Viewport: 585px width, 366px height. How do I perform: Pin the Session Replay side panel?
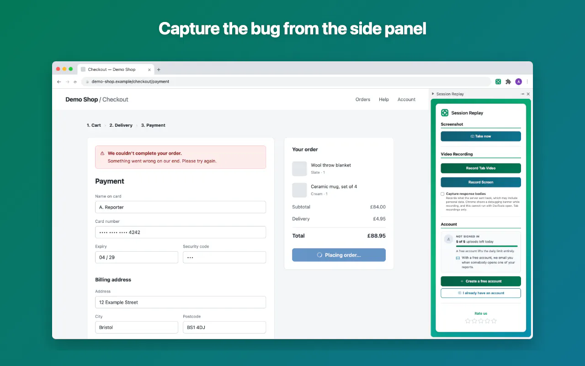click(x=522, y=94)
